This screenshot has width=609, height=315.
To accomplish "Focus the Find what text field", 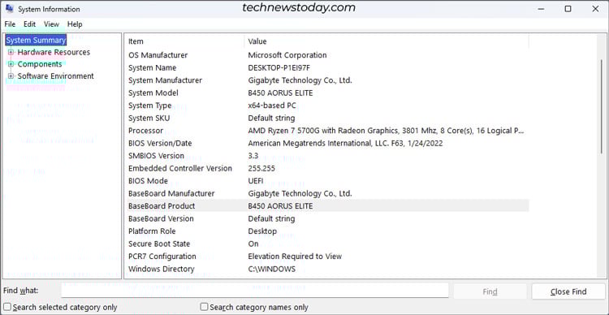I will 255,291.
